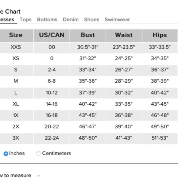Screen dimensions: 178x178
Task: Select the Dresses tab
Action: [7, 20]
